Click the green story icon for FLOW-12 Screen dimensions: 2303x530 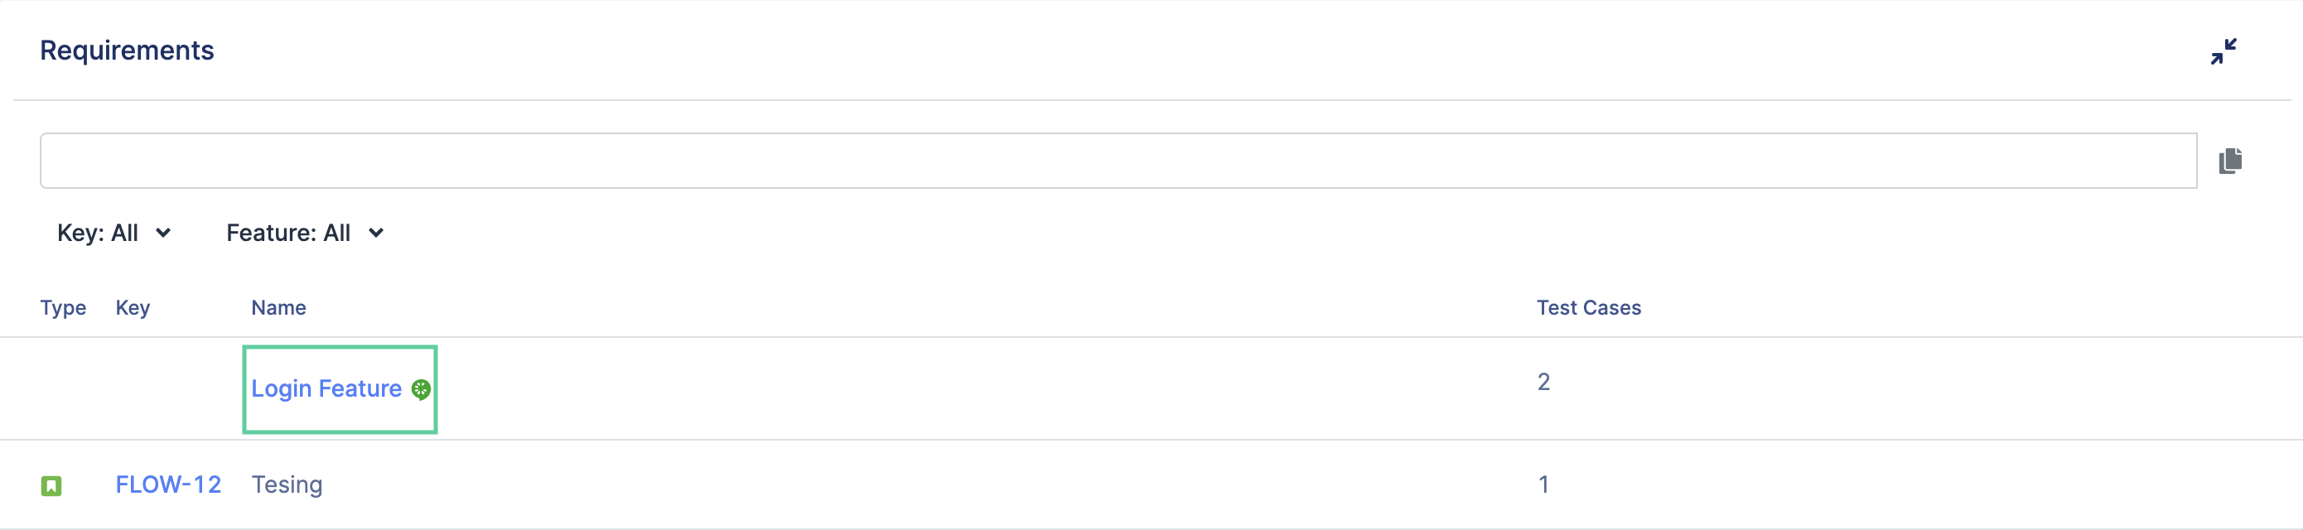pos(51,485)
